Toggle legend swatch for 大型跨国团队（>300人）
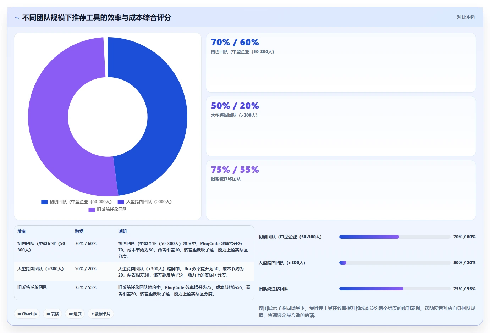The height and width of the screenshot is (333, 490). tap(121, 202)
